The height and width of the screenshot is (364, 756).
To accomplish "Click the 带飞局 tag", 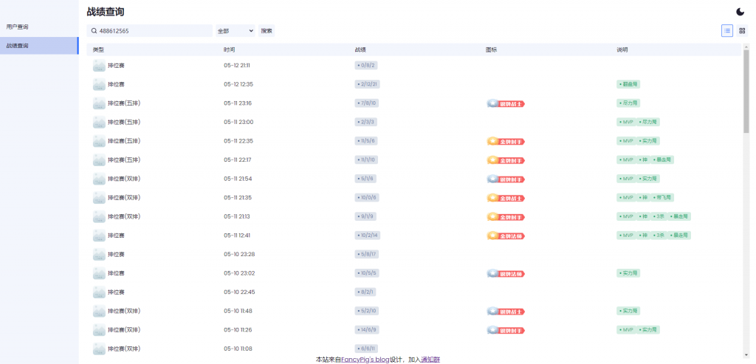I will point(662,198).
